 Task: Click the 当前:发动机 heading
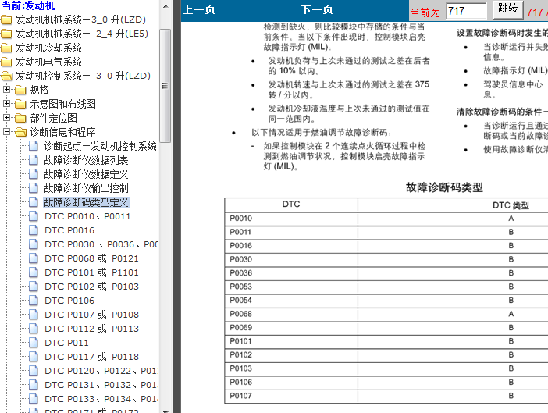(28, 5)
